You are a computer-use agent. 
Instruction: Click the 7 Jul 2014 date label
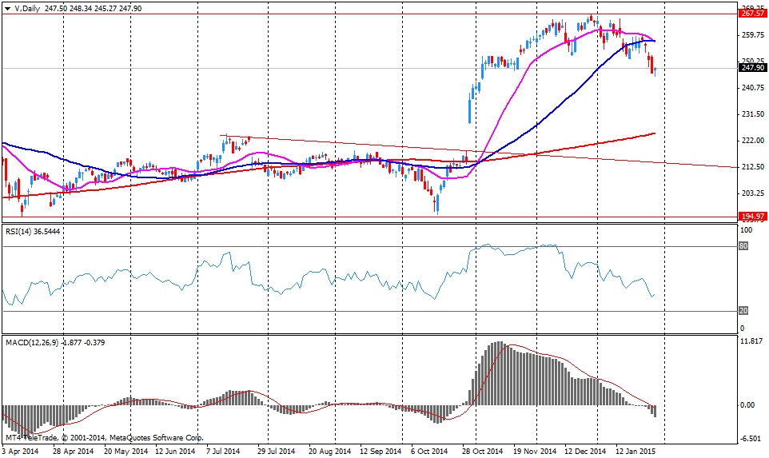pyautogui.click(x=223, y=451)
